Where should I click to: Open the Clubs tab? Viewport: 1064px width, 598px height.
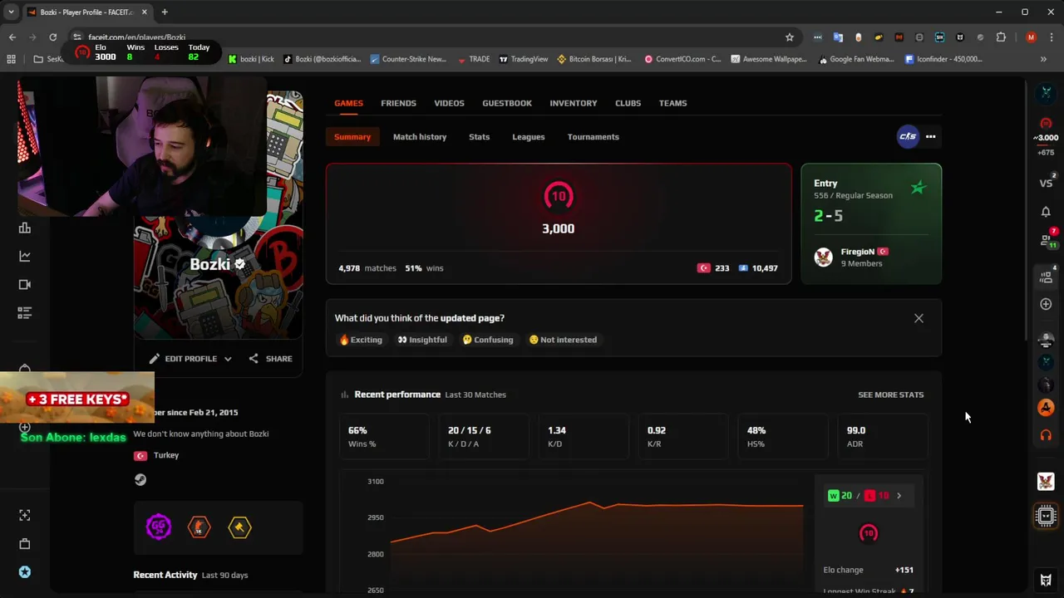coord(628,103)
